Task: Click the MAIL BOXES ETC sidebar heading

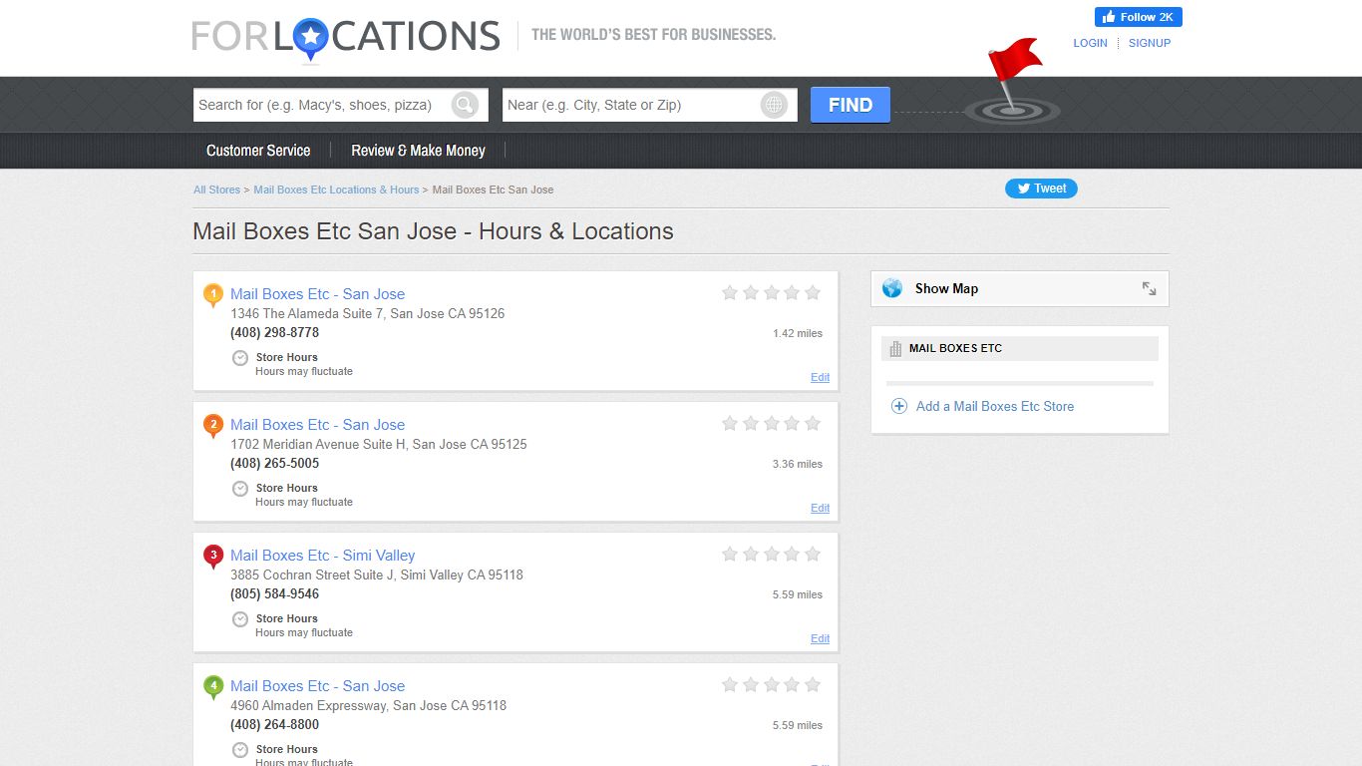Action: tap(955, 349)
